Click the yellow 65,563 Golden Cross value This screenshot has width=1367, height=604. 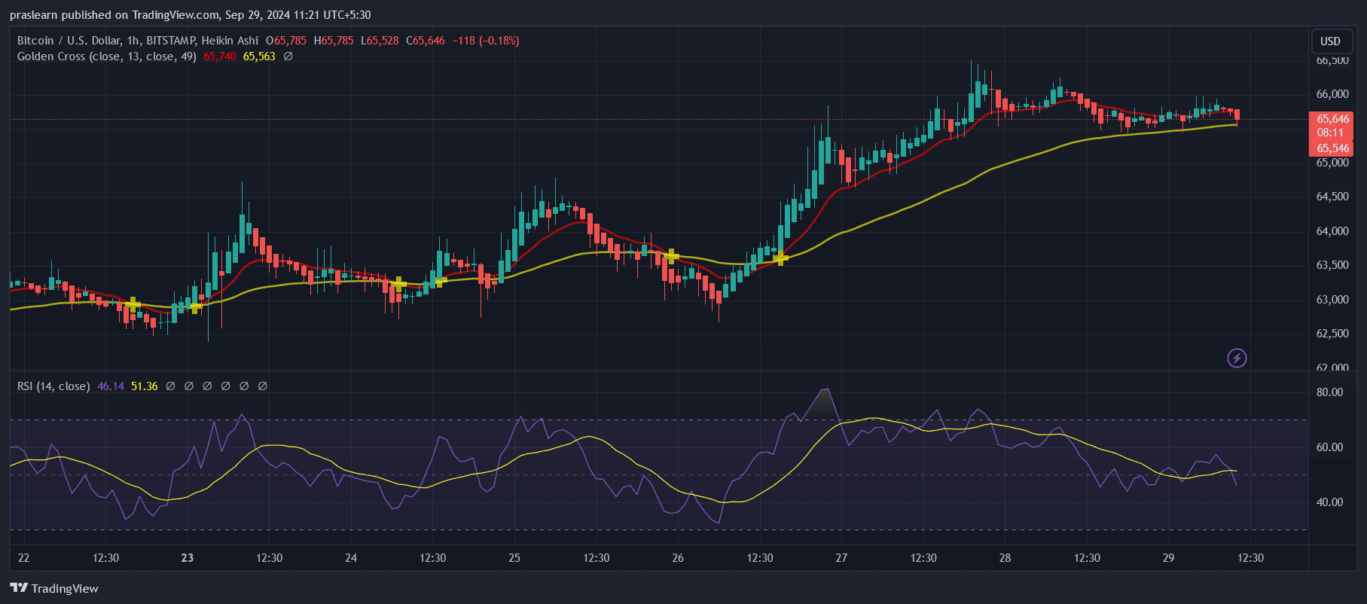[x=259, y=56]
